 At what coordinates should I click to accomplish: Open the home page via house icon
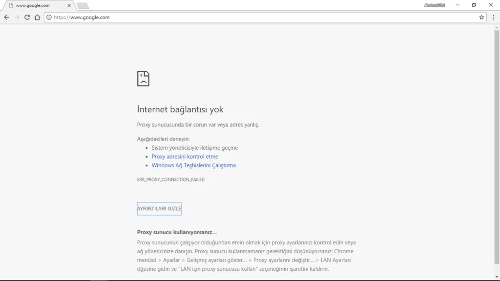coord(37,17)
